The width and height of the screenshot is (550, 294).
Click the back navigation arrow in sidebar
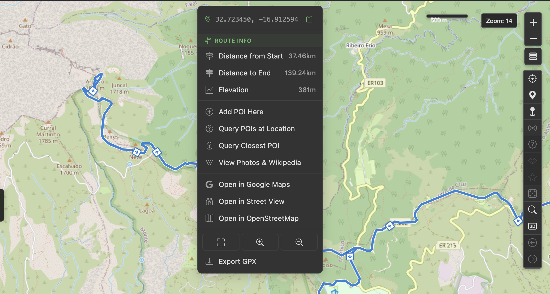point(533,243)
